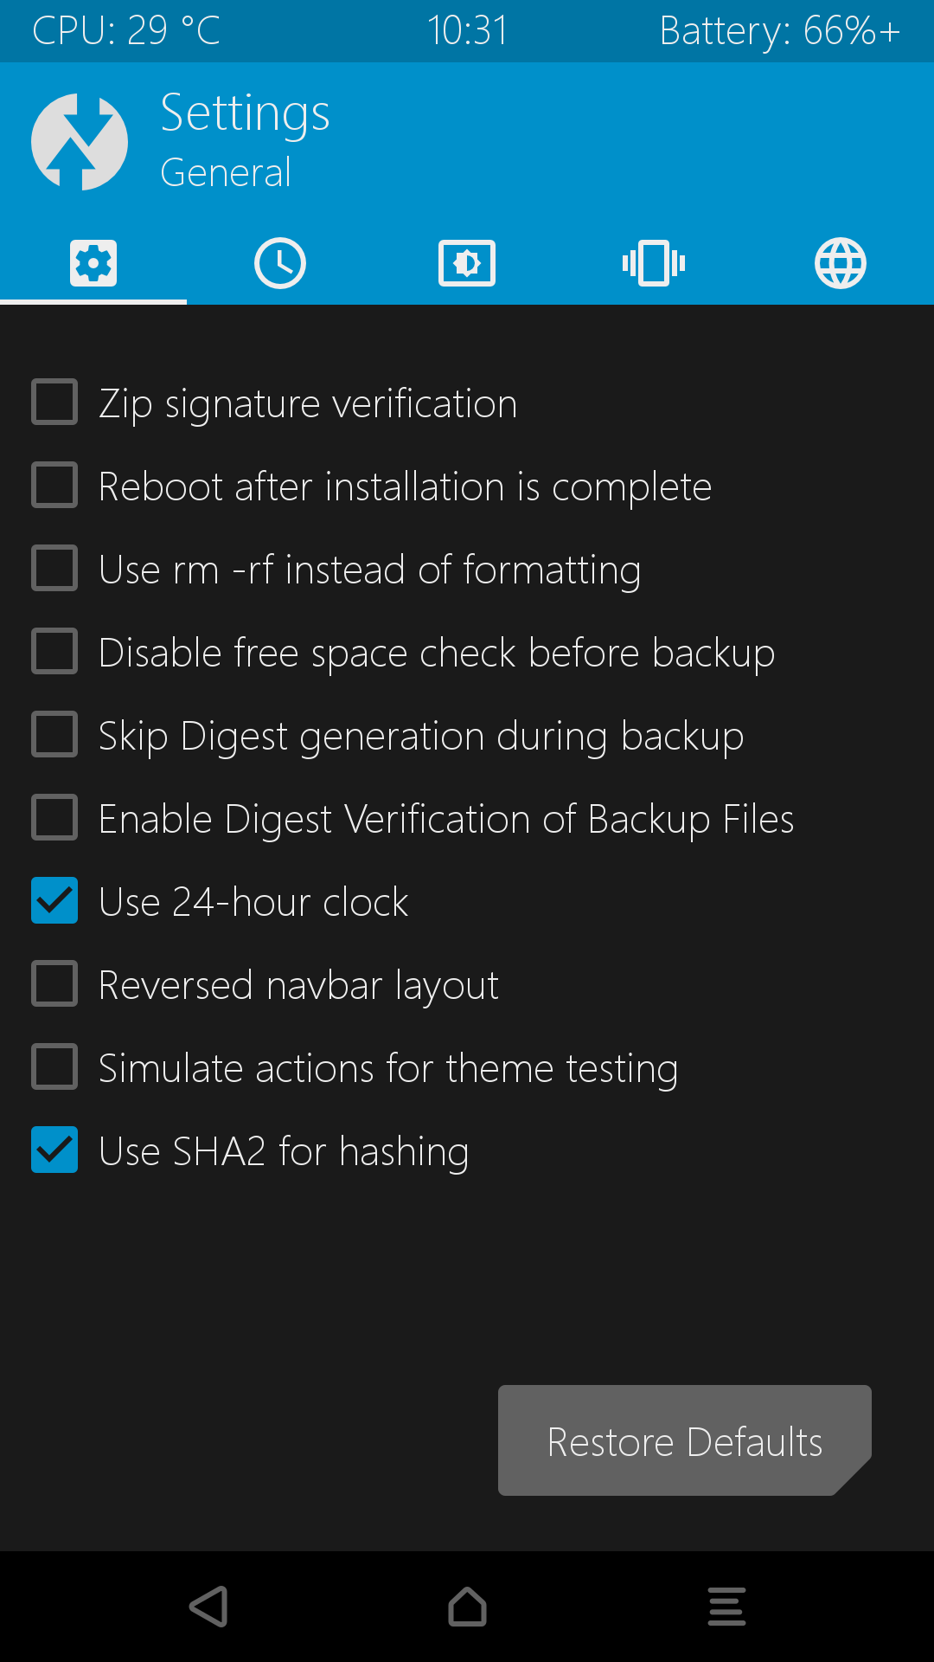934x1662 pixels.
Task: Check Simulate actions for theme testing
Action: (x=54, y=1067)
